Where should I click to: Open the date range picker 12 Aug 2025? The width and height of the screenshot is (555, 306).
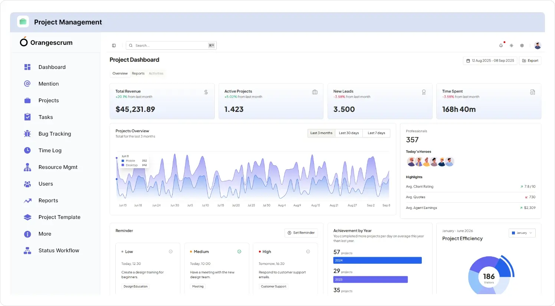click(490, 61)
